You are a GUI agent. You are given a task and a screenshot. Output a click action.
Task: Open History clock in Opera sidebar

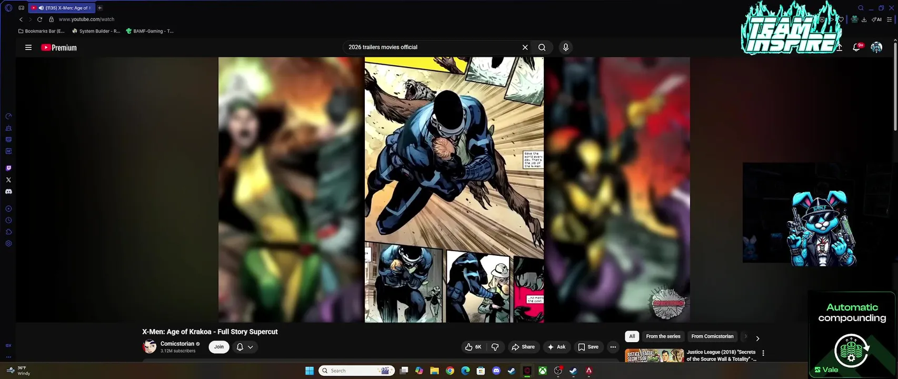tap(8, 221)
